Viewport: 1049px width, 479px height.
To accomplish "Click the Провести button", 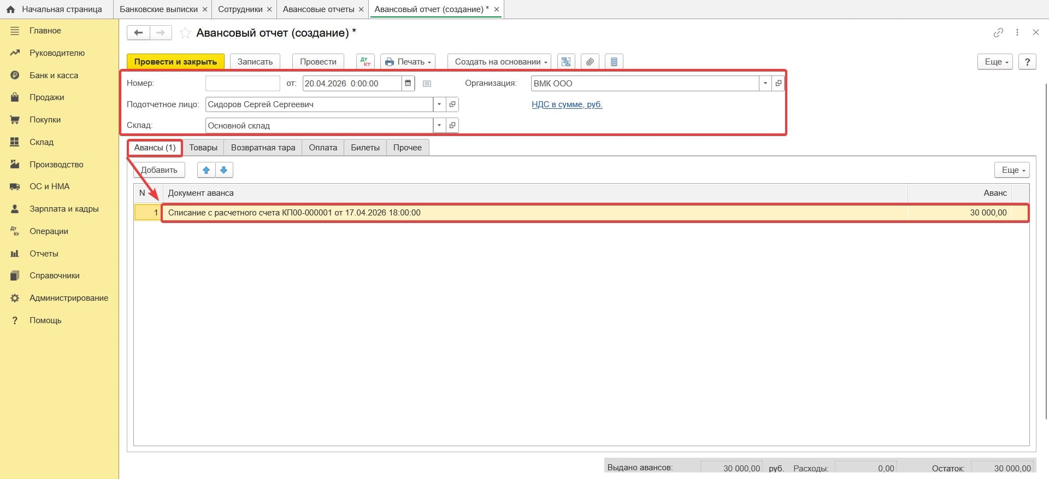I will click(318, 62).
